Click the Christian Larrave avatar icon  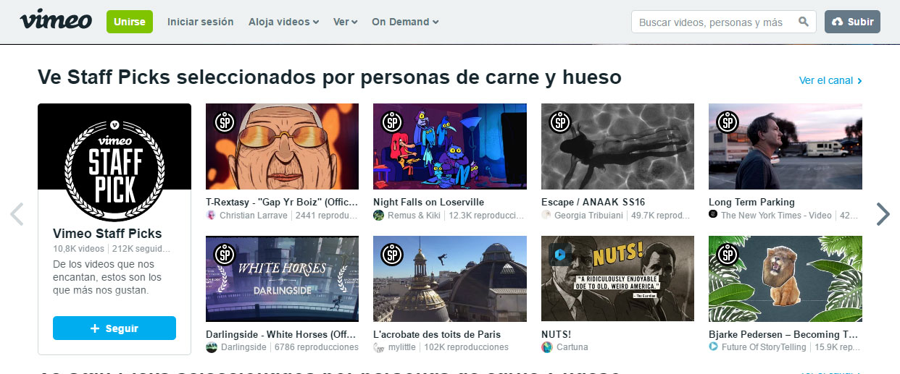[211, 215]
